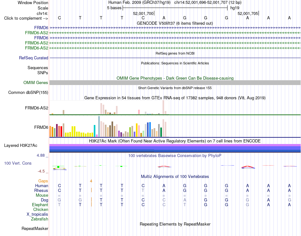Open the 100 Vert. Cons track label

(18, 163)
